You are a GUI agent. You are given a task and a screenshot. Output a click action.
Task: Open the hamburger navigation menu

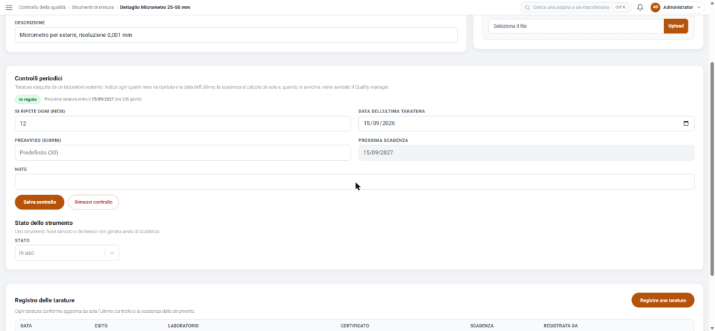coord(9,7)
